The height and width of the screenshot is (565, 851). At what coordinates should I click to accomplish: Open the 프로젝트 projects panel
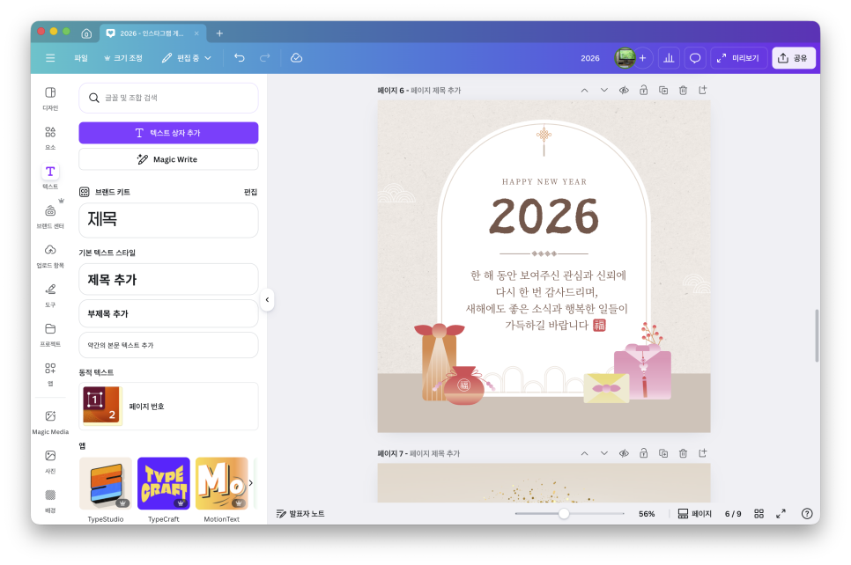(x=50, y=335)
